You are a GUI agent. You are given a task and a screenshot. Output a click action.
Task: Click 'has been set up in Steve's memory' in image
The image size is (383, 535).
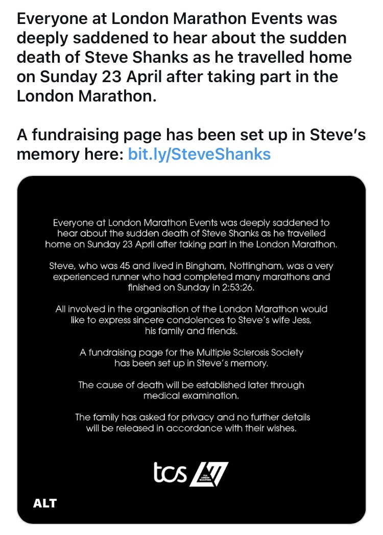click(192, 363)
